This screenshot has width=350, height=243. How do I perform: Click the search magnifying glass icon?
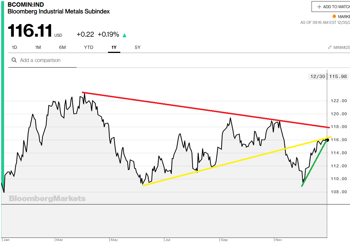[x=14, y=60]
